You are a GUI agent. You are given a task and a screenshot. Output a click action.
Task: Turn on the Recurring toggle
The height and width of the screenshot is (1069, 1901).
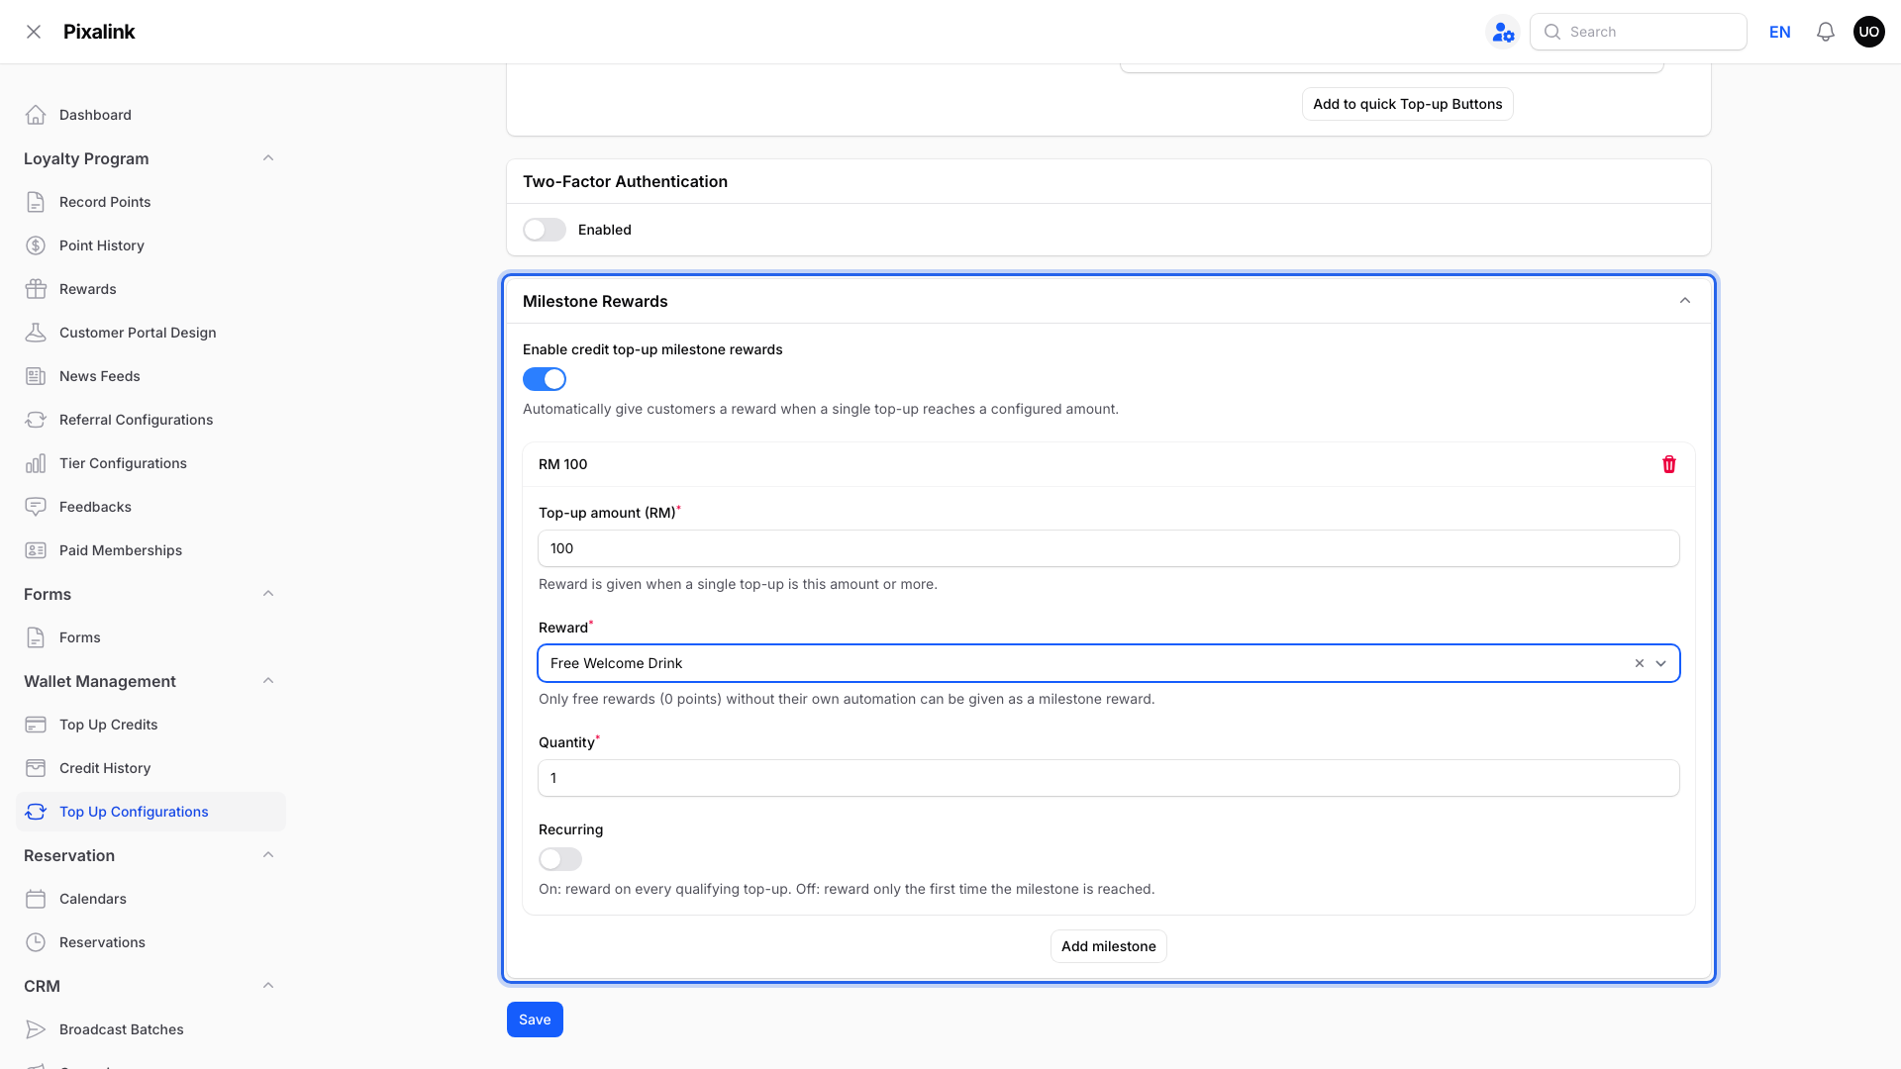coord(560,859)
